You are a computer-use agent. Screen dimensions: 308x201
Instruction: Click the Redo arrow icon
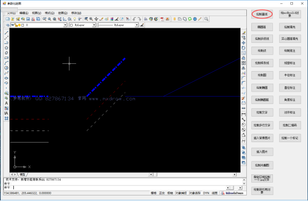pos(139,19)
